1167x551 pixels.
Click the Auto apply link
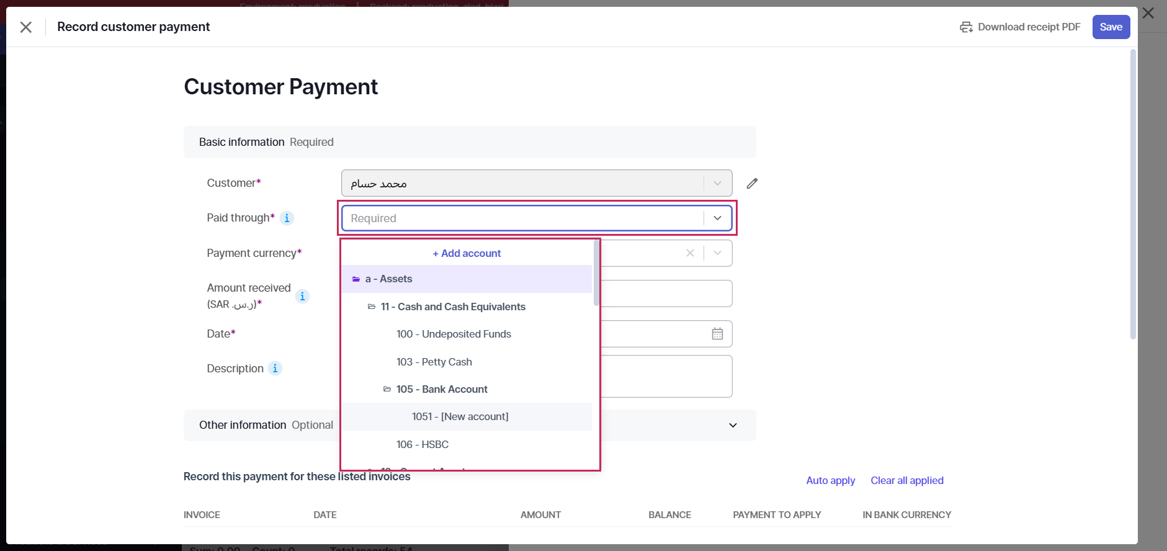click(x=830, y=481)
